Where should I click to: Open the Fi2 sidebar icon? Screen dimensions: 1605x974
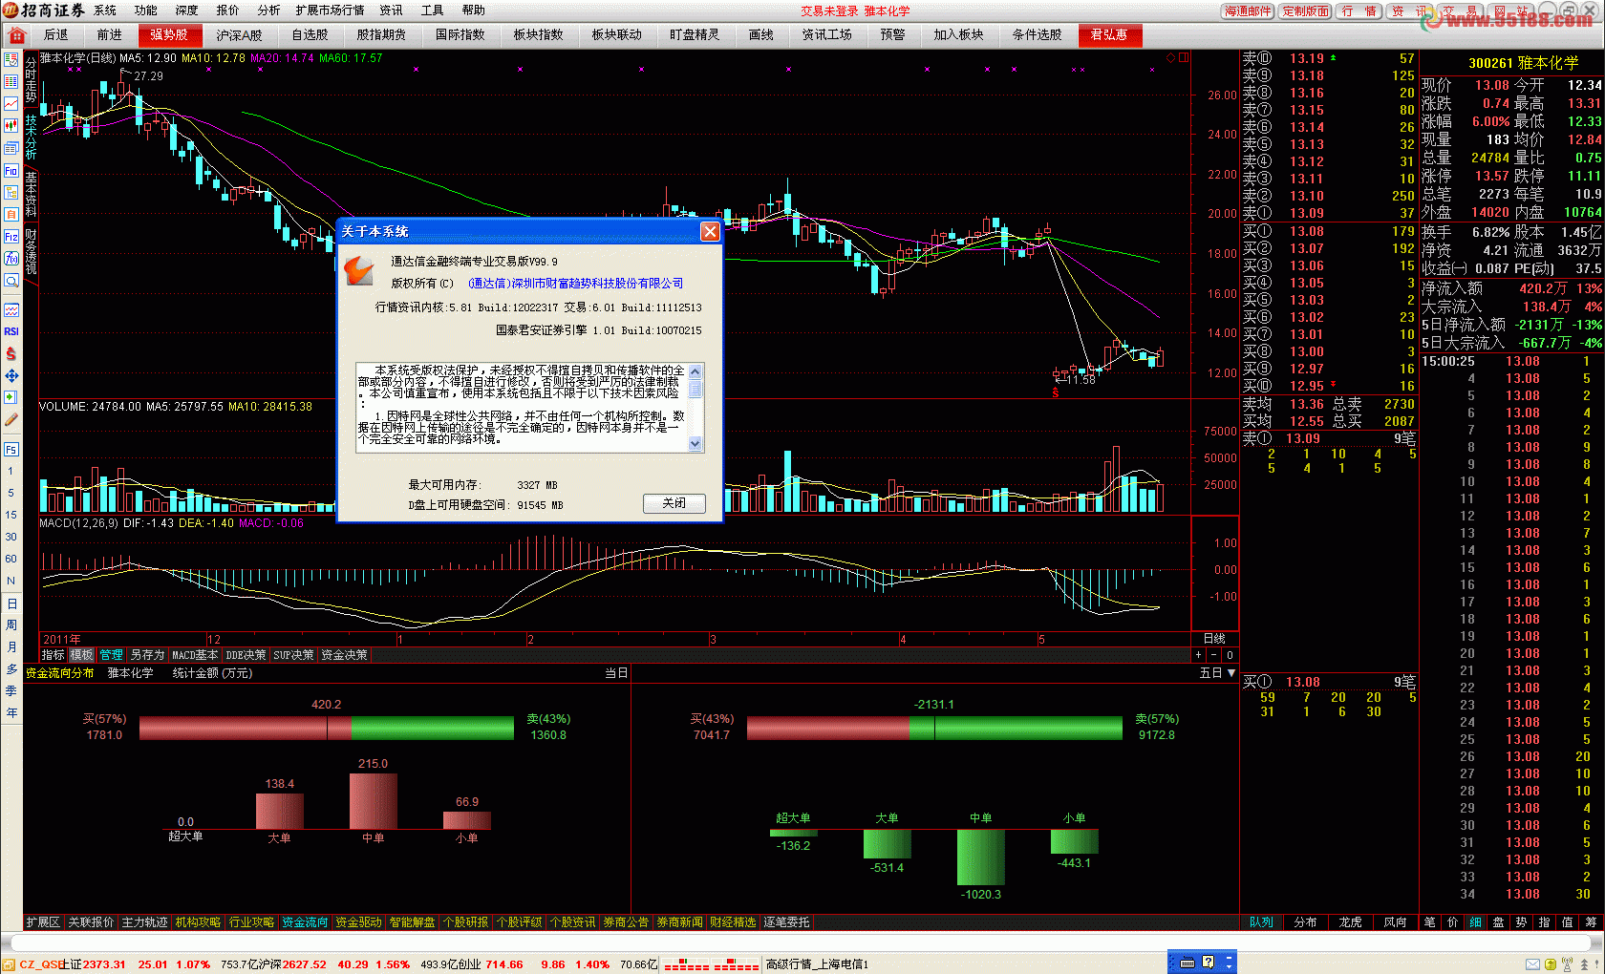(11, 237)
